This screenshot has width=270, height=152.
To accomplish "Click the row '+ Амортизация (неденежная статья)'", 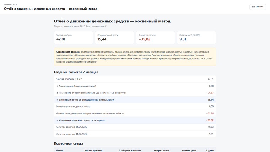I will pyautogui.click(x=135, y=86).
